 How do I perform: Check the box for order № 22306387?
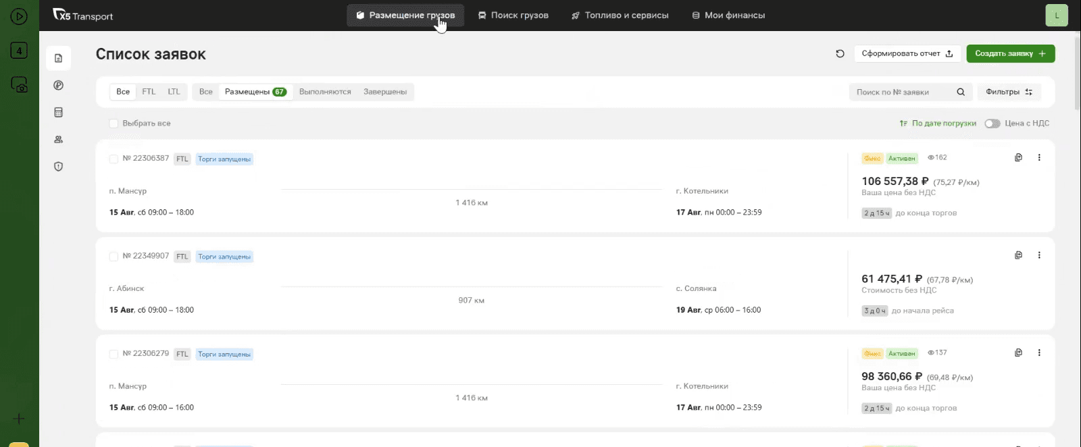pyautogui.click(x=114, y=159)
